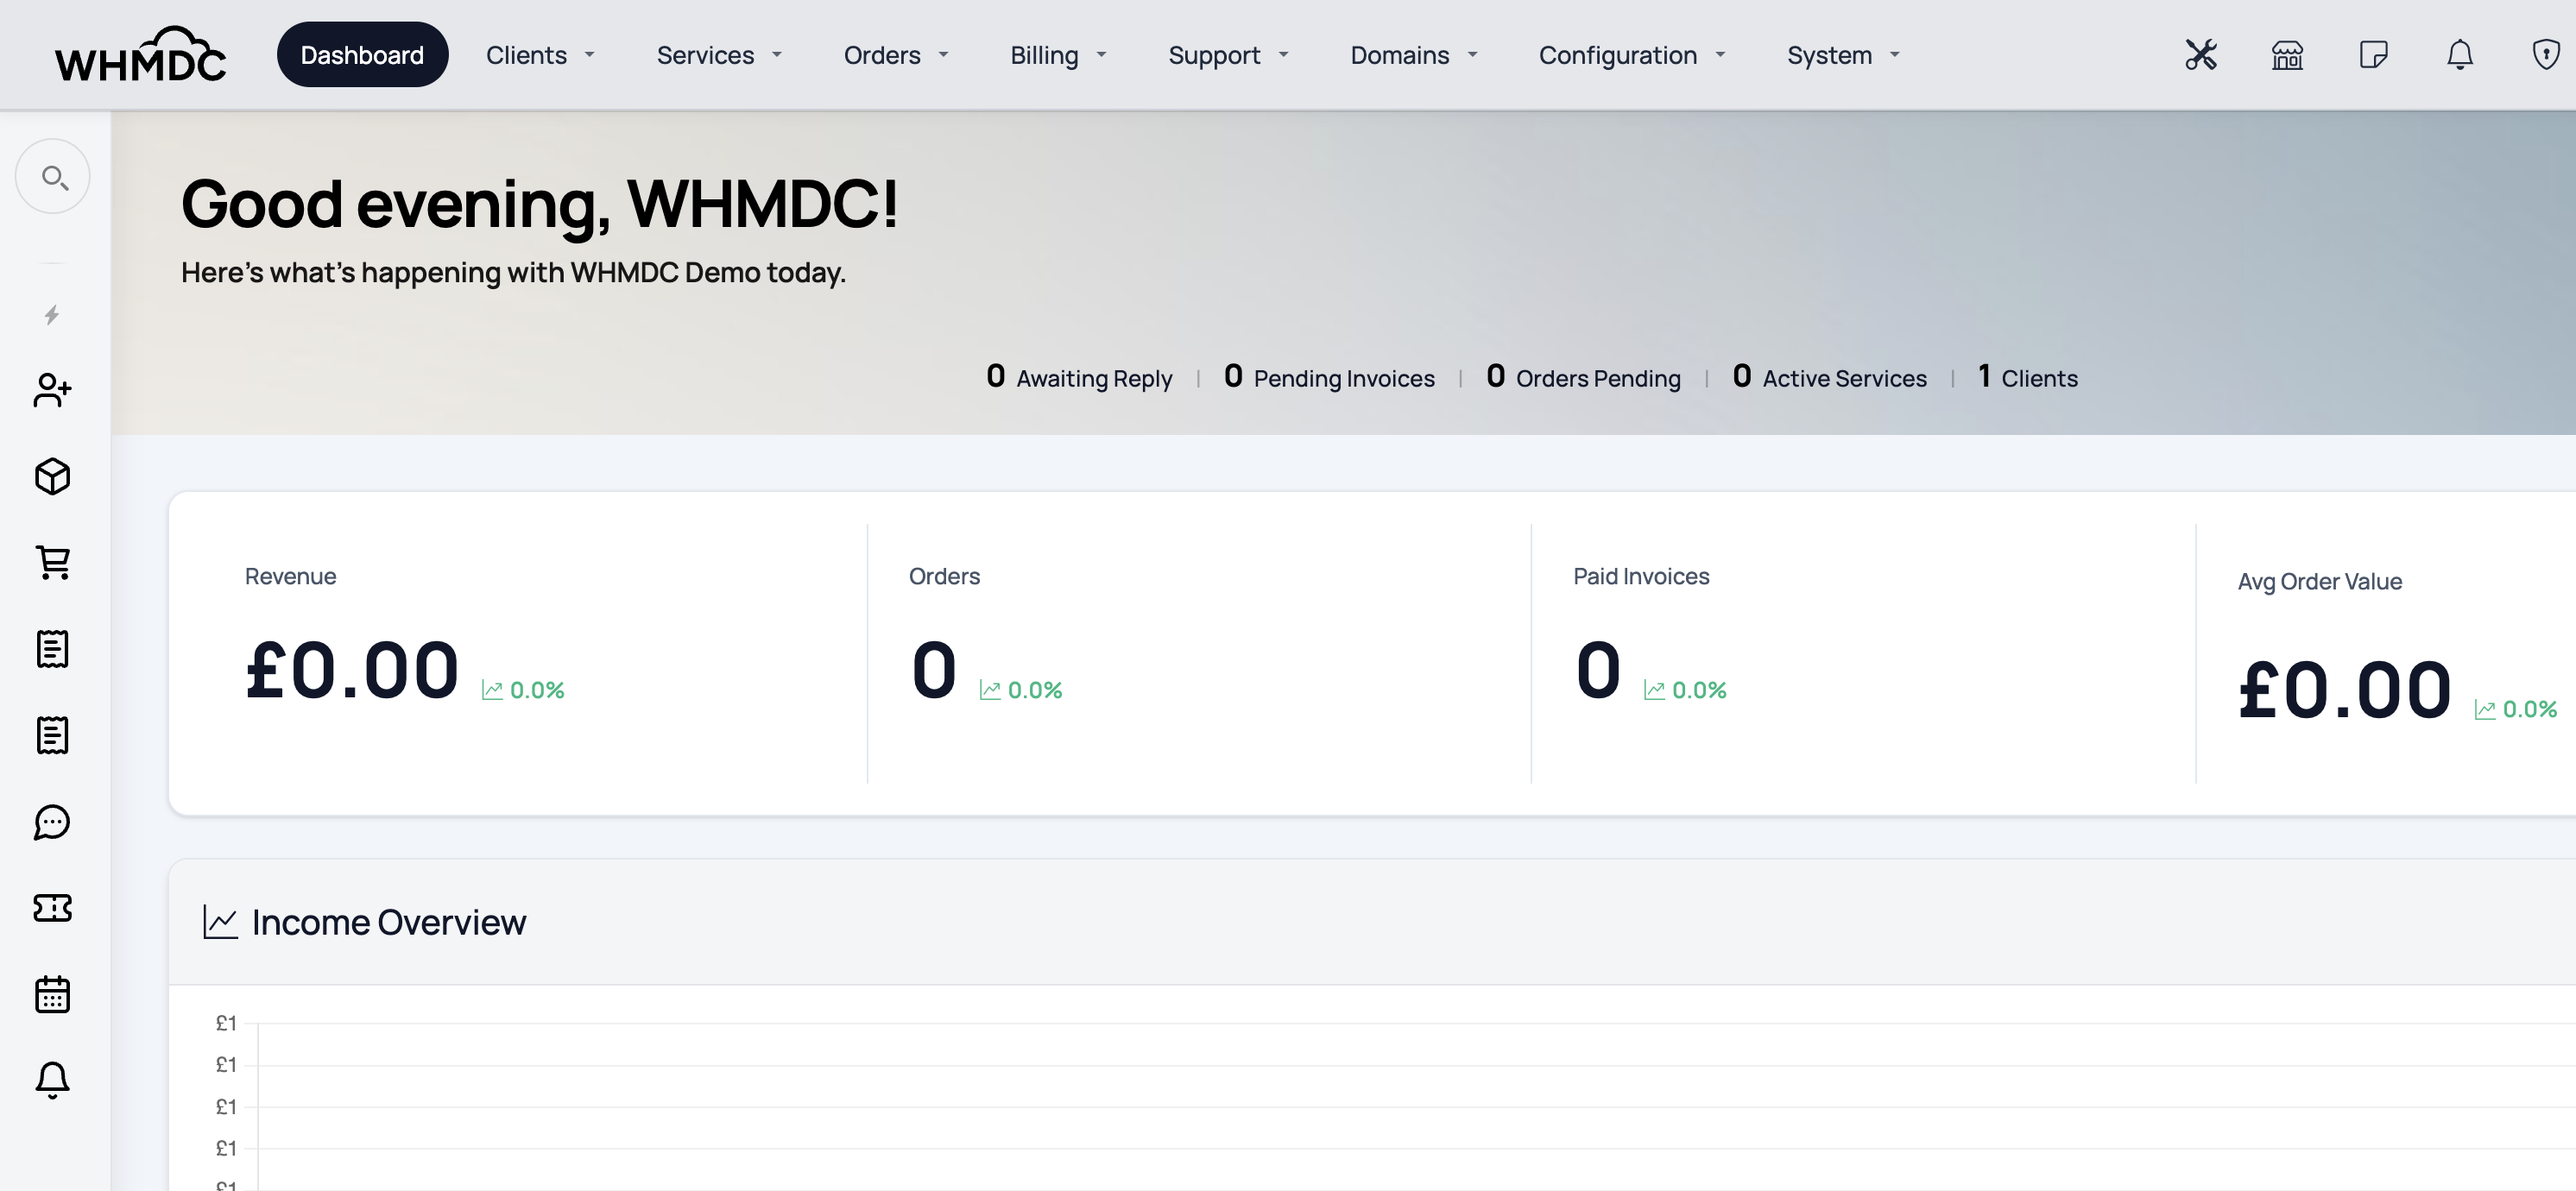Click the Revenue 0.0% trend indicator
Image resolution: width=2576 pixels, height=1191 pixels.
point(523,690)
